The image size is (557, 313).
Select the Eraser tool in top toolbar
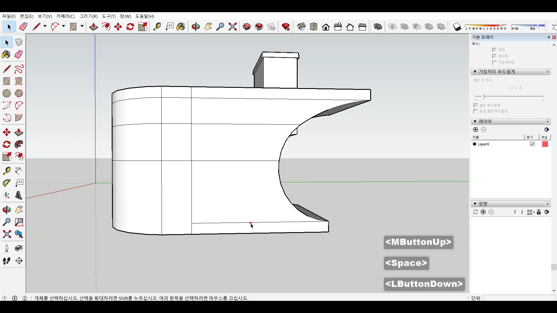pyautogui.click(x=23, y=27)
